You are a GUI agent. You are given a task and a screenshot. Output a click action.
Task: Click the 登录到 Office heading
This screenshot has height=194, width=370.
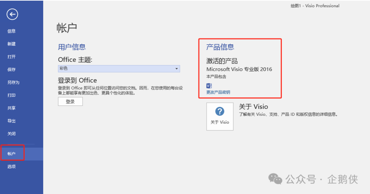click(77, 80)
